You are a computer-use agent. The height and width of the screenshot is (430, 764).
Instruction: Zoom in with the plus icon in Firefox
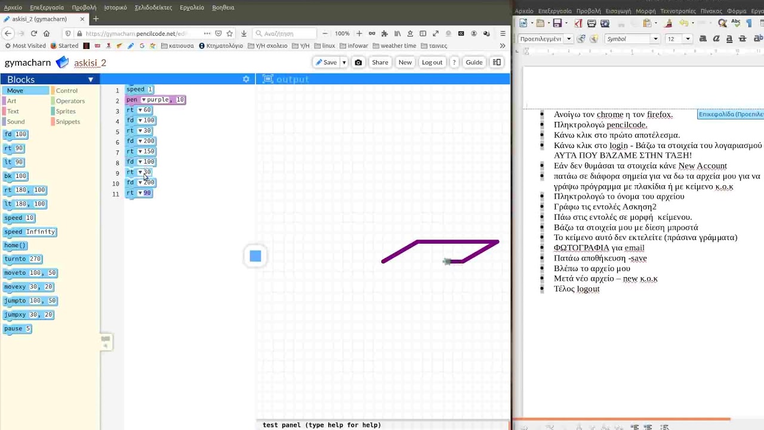[359, 33]
